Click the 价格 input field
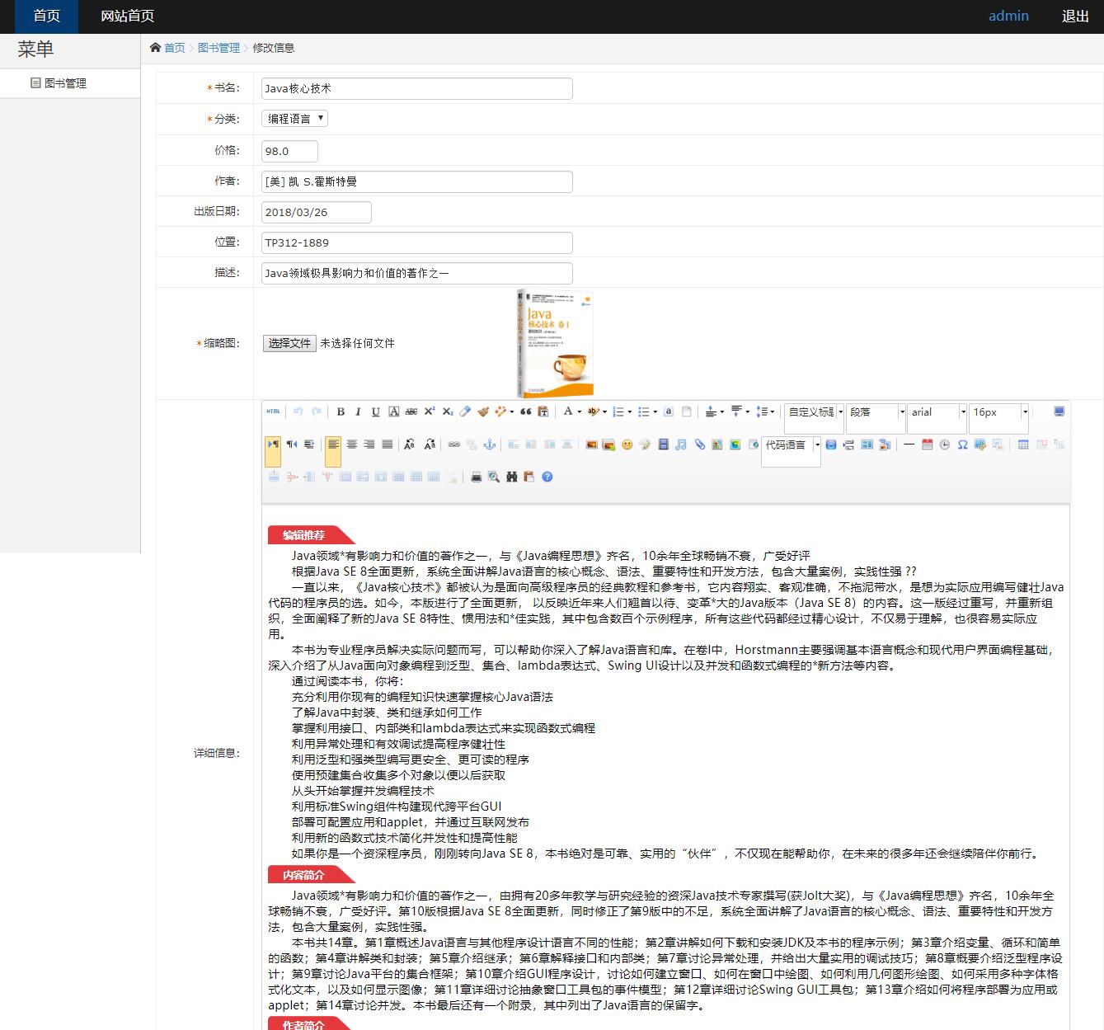 coord(289,151)
